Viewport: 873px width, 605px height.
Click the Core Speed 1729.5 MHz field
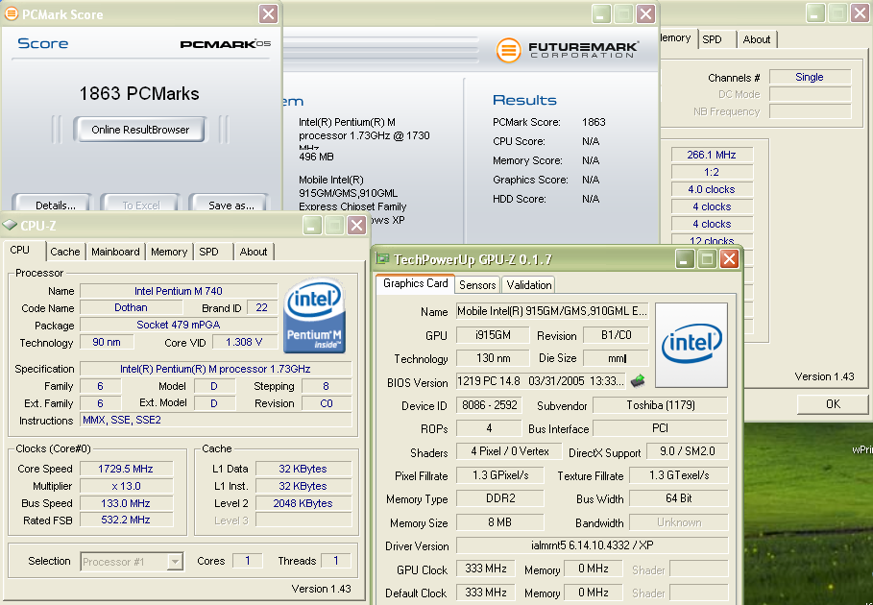(126, 469)
